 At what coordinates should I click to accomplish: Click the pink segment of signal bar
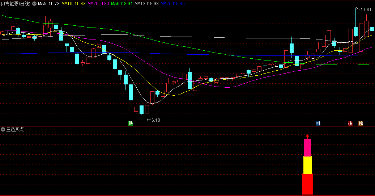(x=307, y=148)
